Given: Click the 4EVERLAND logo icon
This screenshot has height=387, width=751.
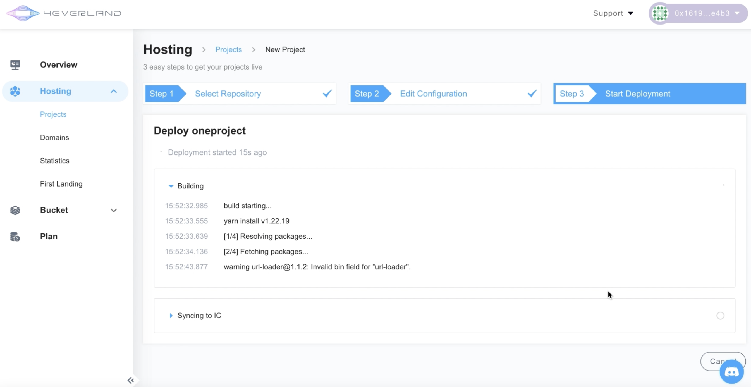Looking at the screenshot, I should pyautogui.click(x=23, y=13).
